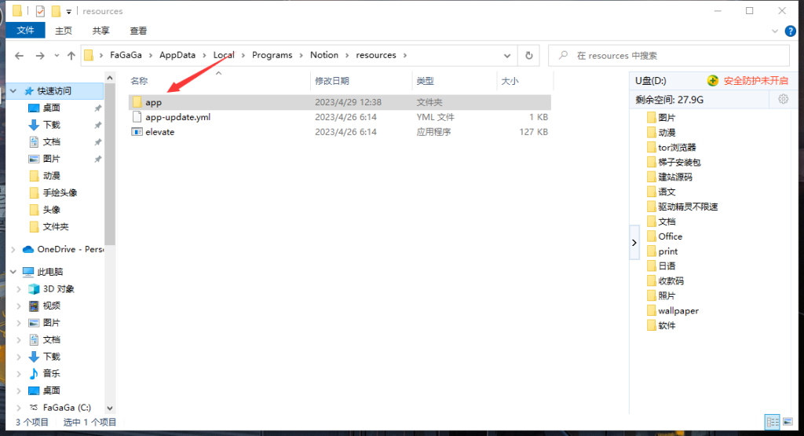Click 安全防护未开启 warning link

(756, 81)
